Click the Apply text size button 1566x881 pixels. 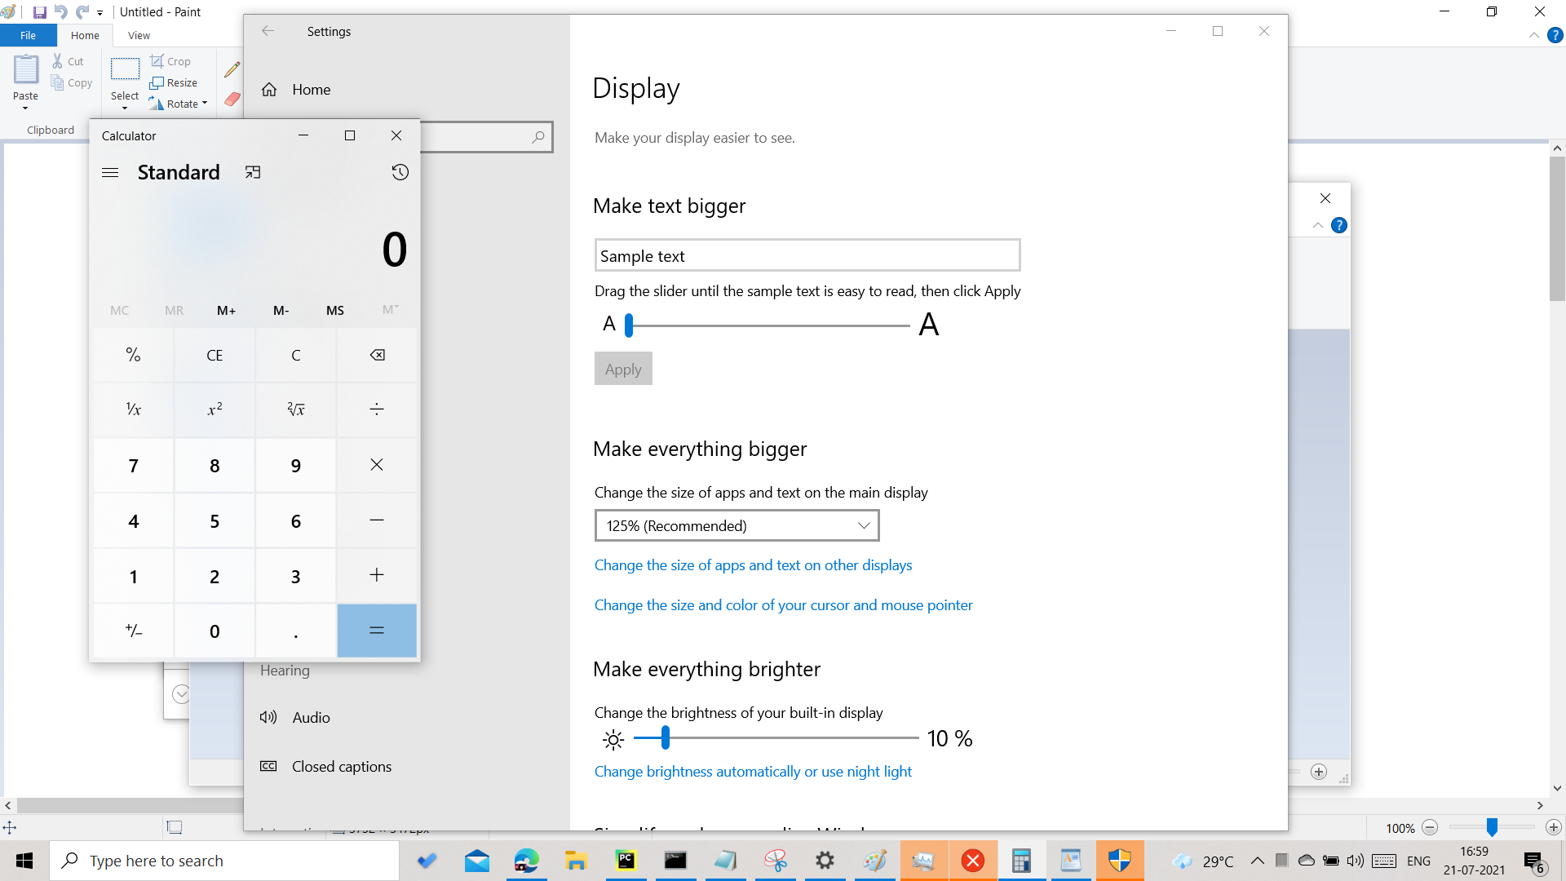623,369
